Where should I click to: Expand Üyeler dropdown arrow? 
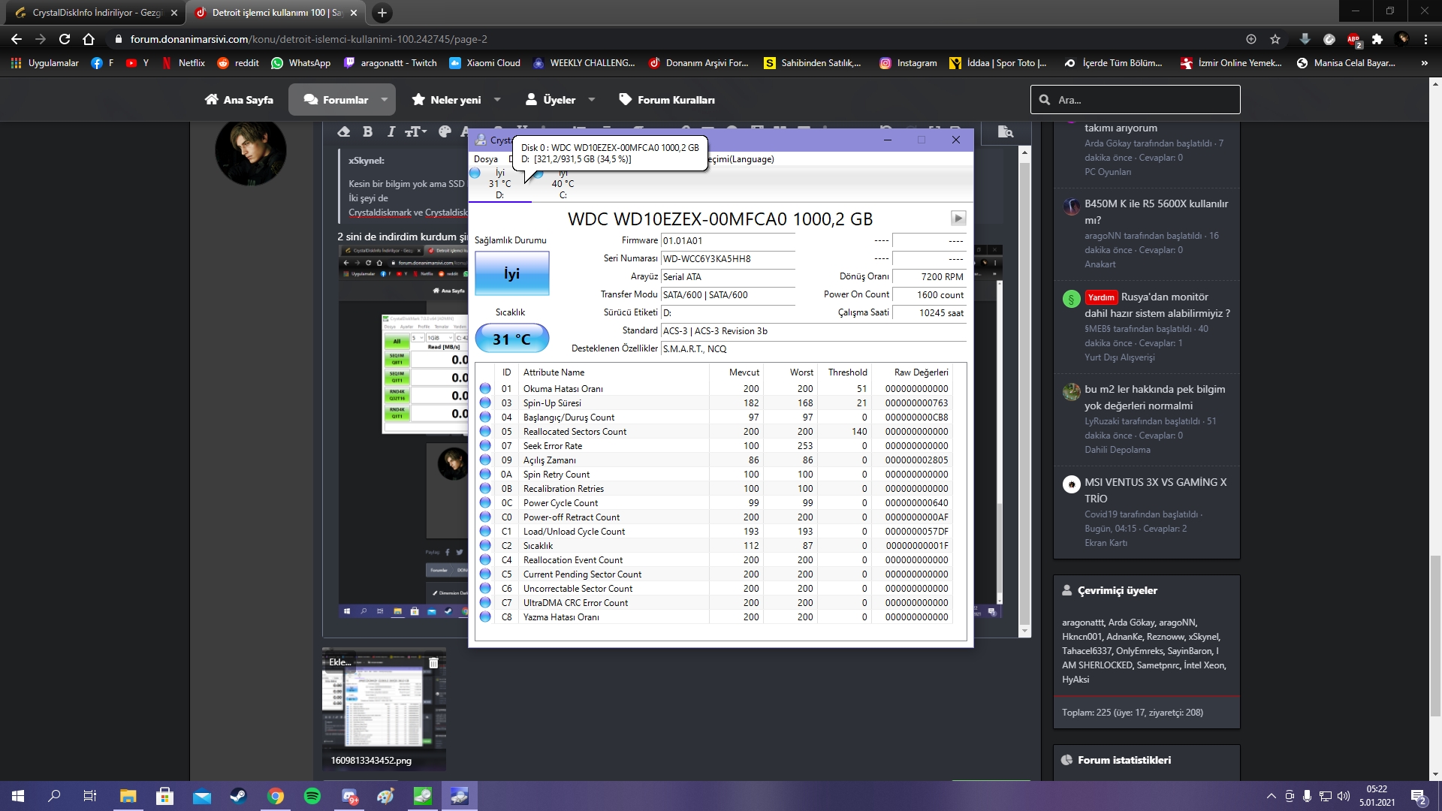click(592, 100)
